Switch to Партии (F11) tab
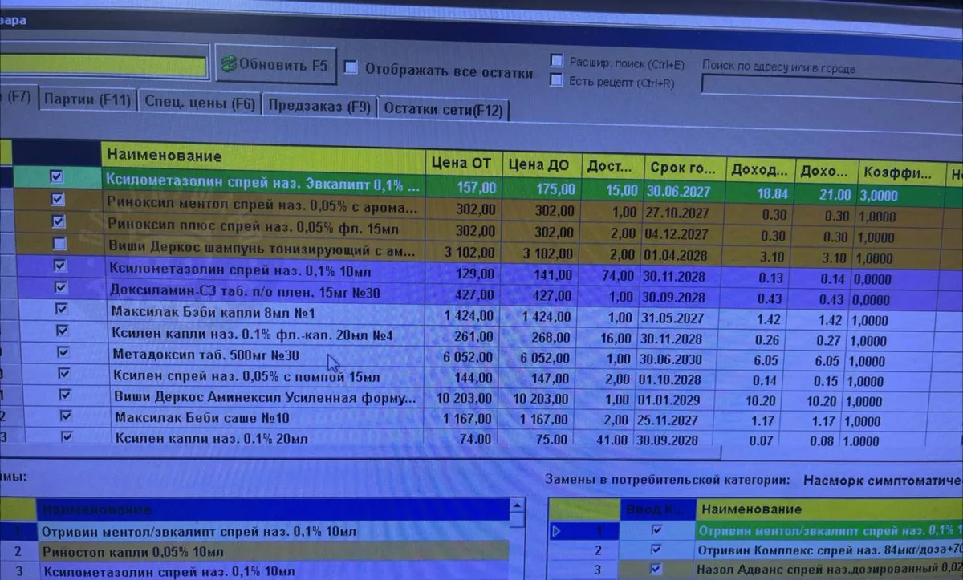The image size is (963, 580). click(x=87, y=100)
